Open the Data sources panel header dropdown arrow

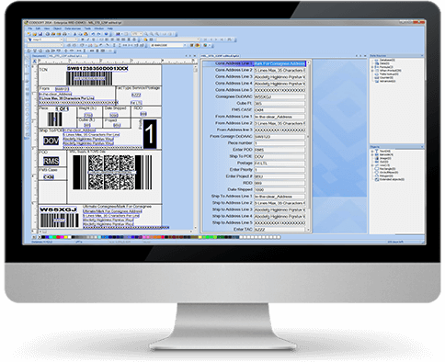point(422,56)
